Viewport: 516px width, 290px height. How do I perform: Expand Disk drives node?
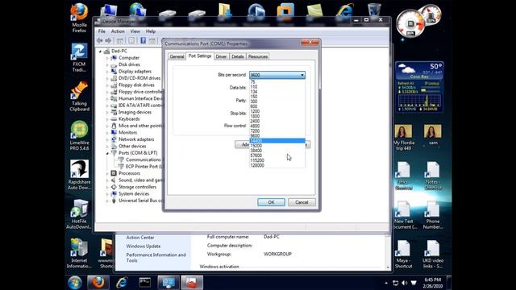click(x=107, y=64)
